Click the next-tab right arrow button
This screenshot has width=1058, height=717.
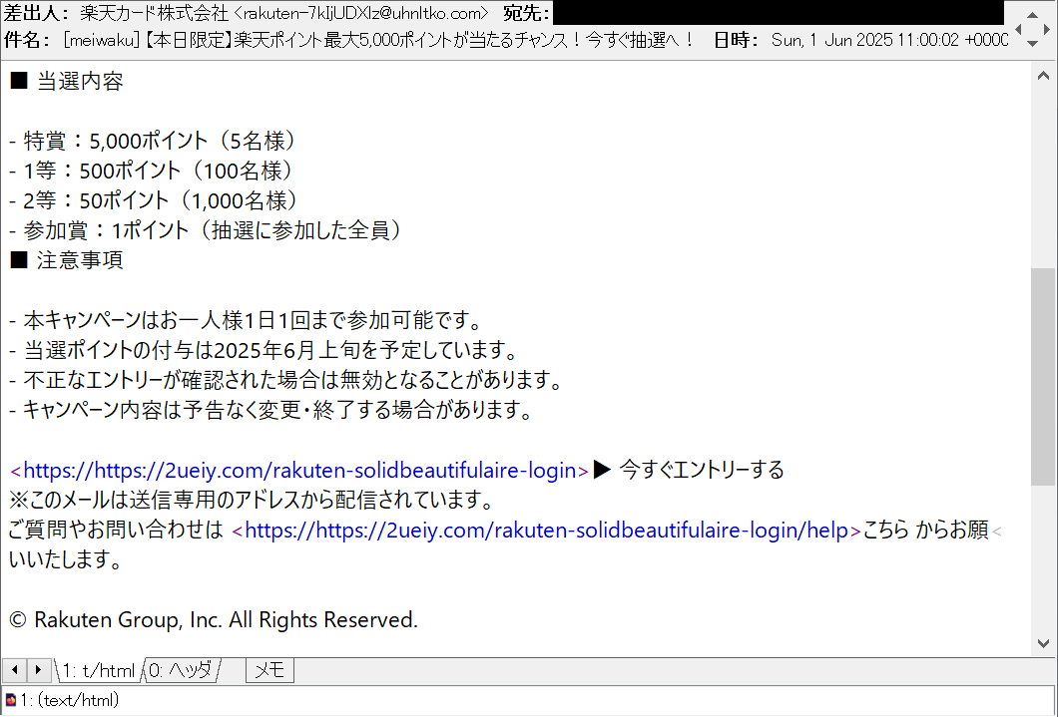point(38,670)
